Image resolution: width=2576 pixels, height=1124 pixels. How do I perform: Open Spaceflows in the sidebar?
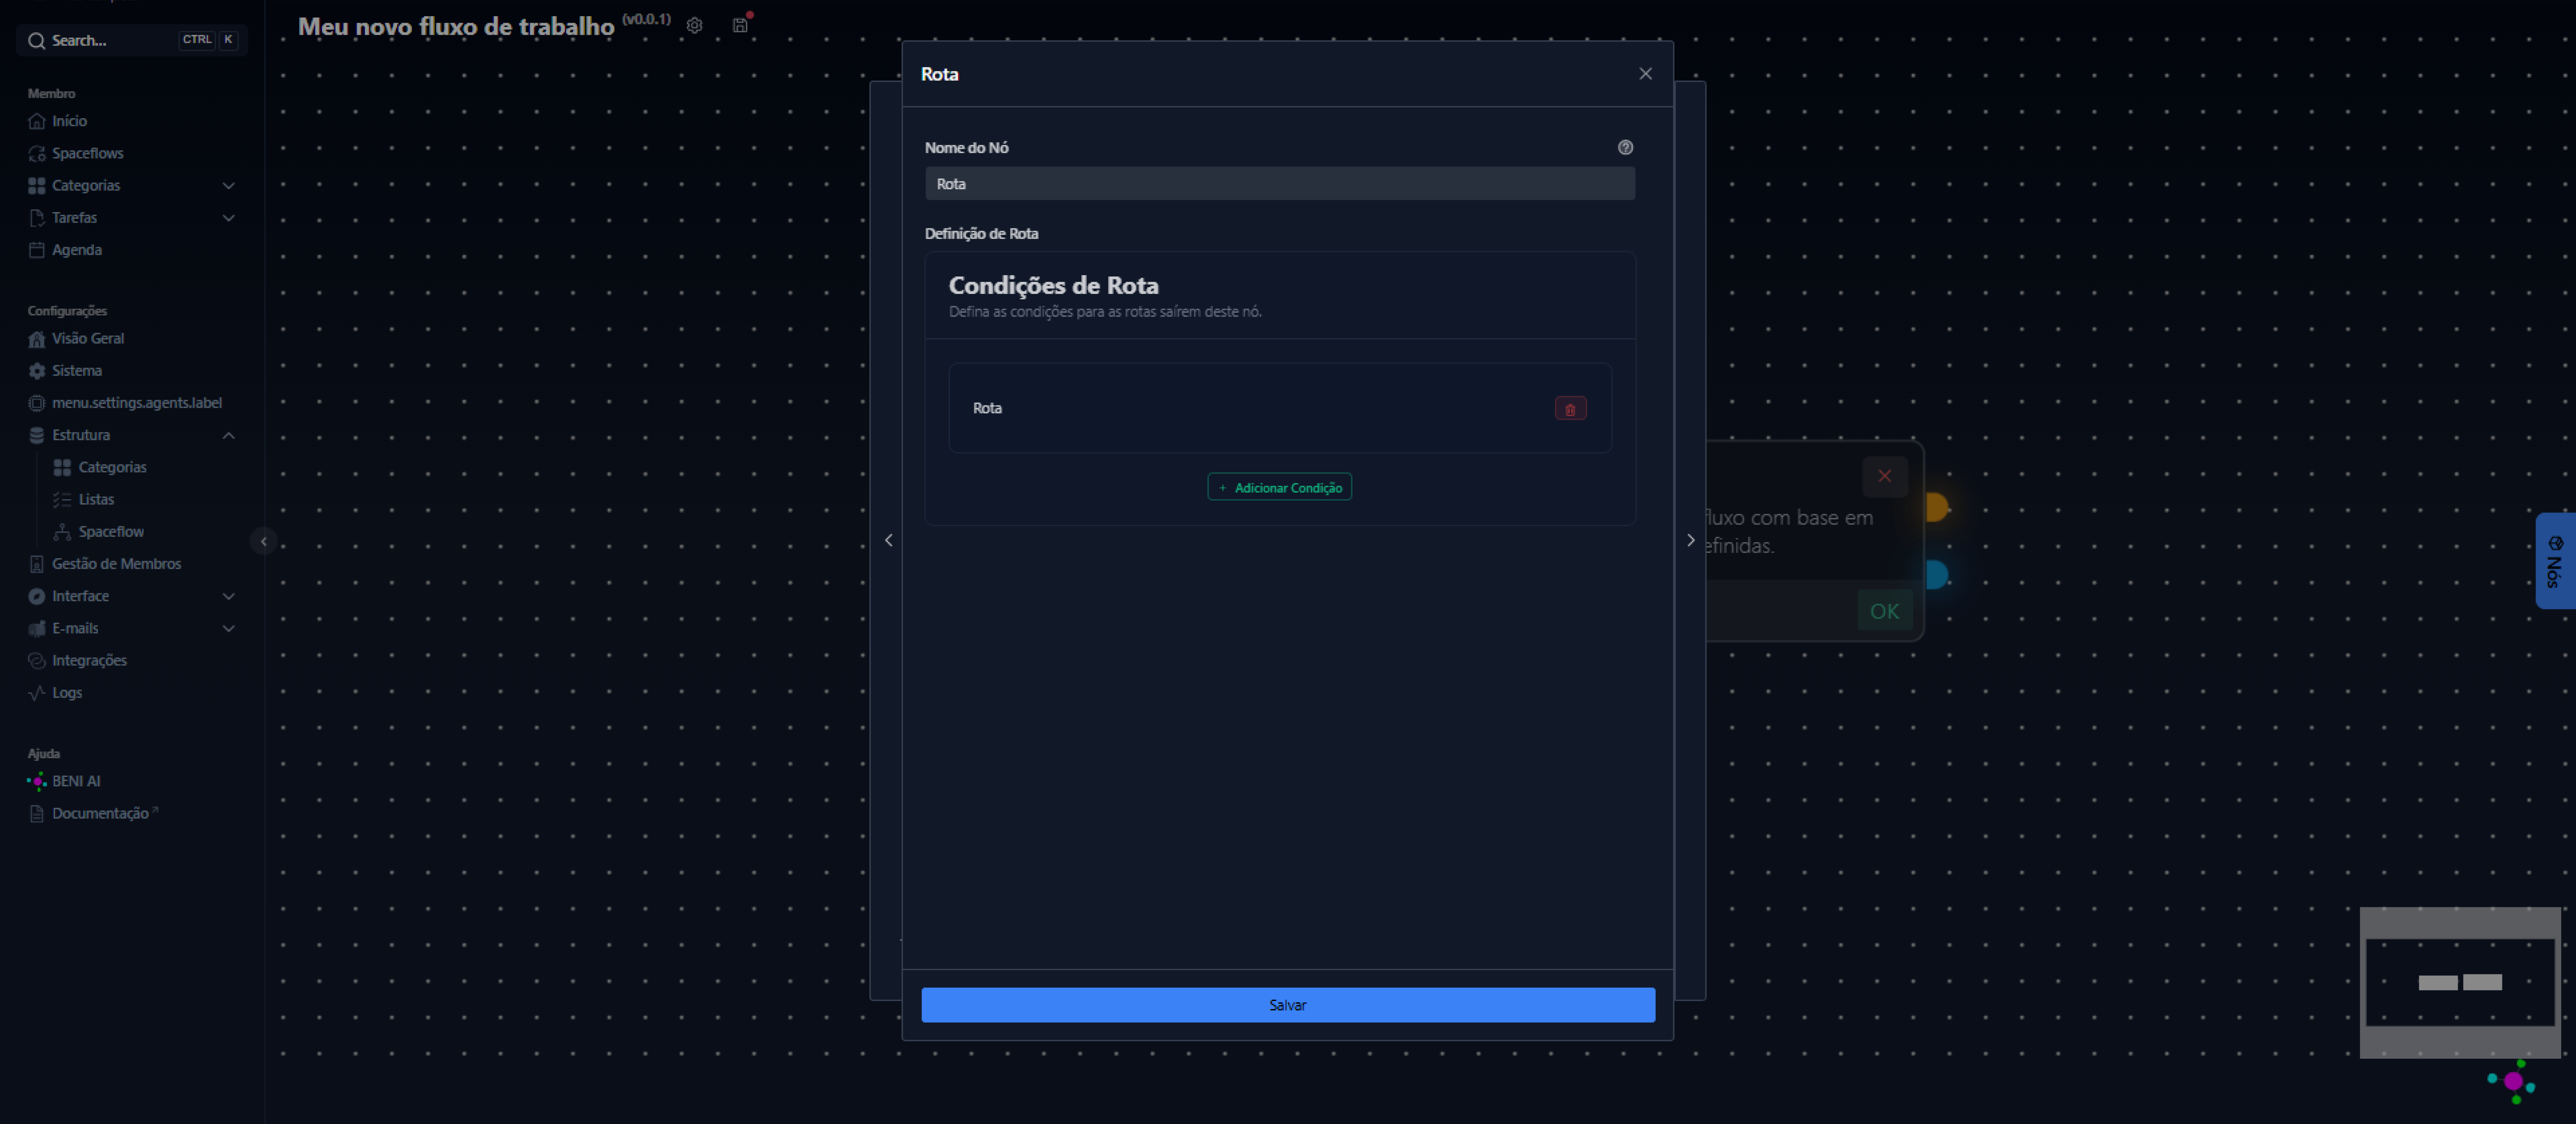[88, 153]
